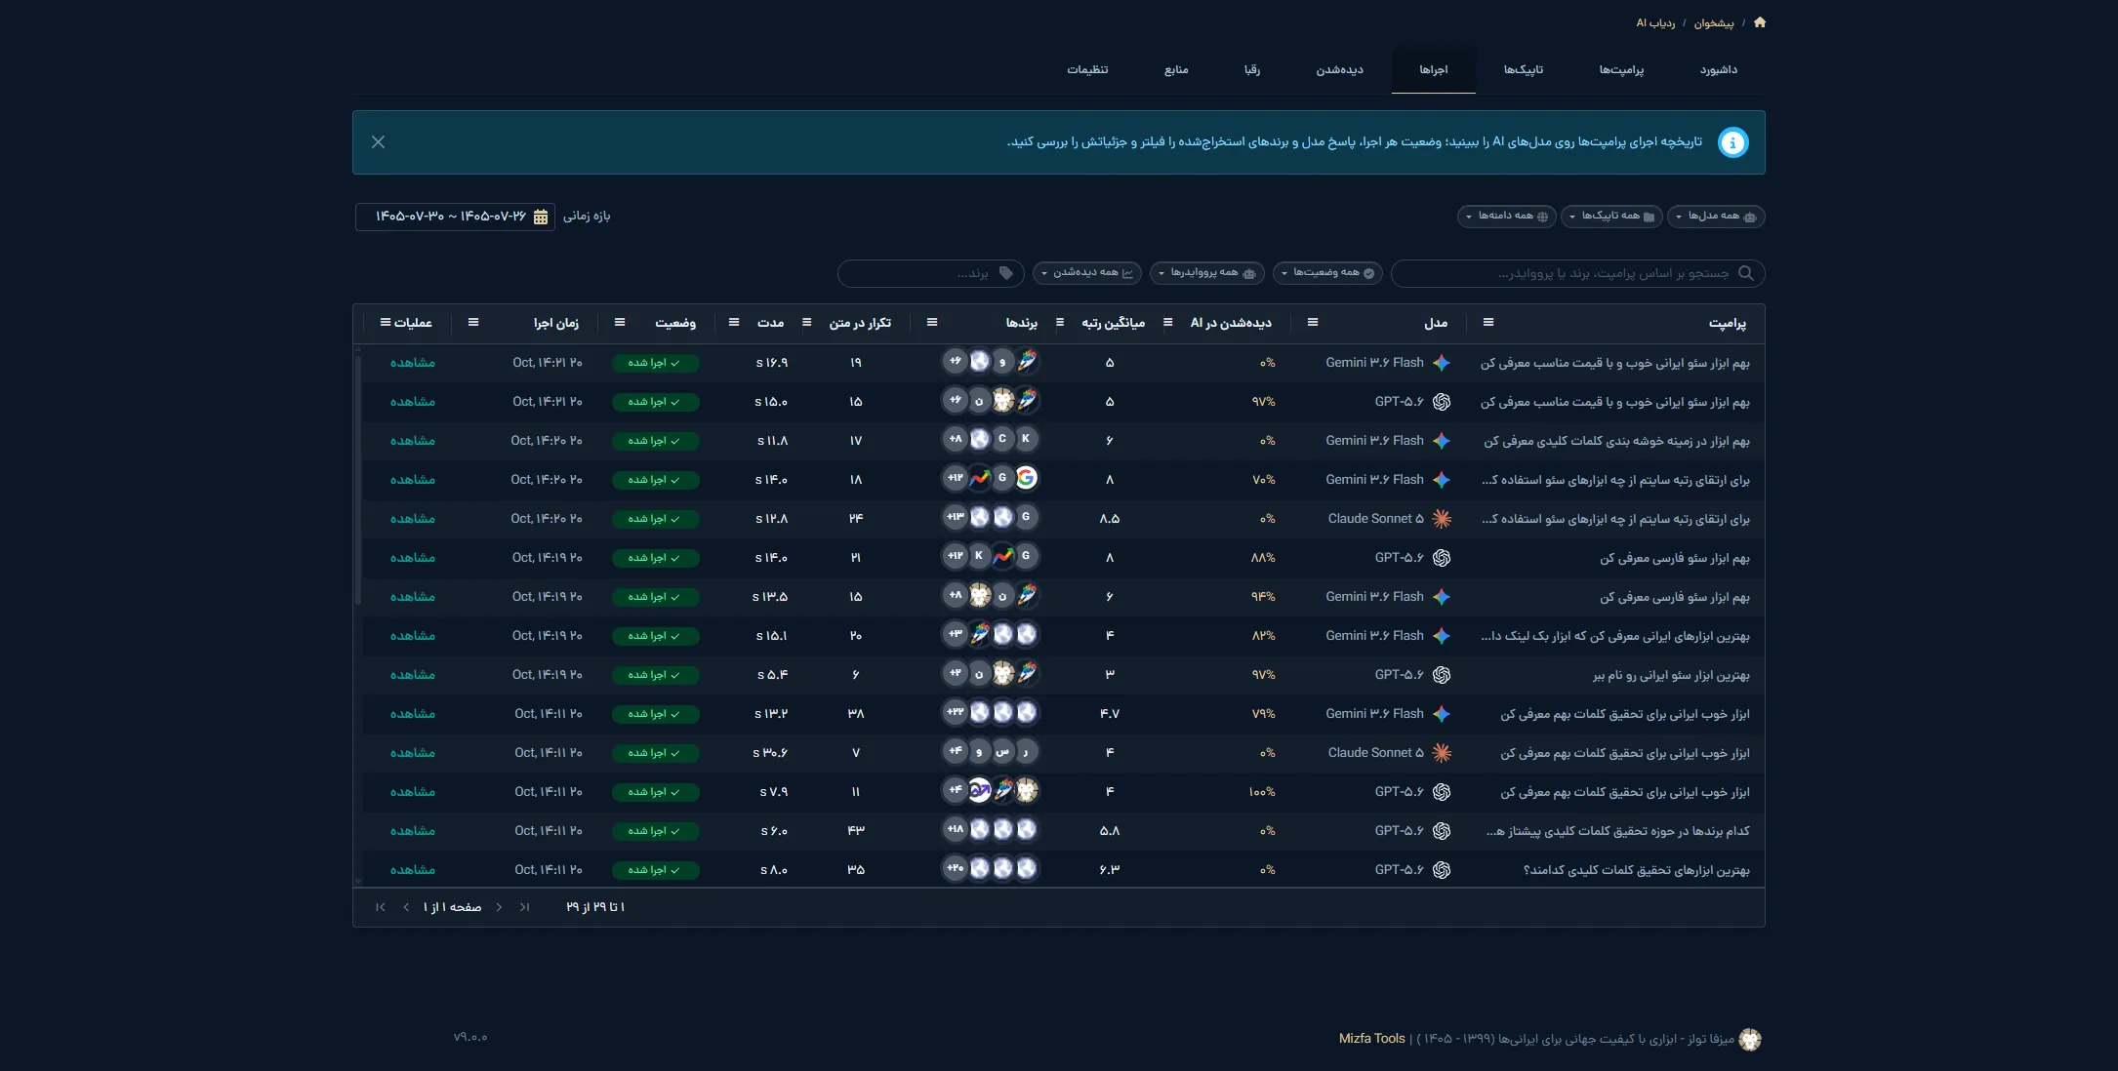Screen dimensions: 2118x1071
Task: Click the home icon in the breadcrumb
Action: point(1760,22)
